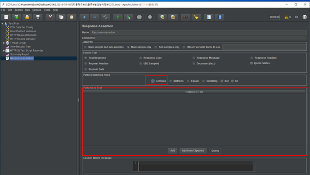Collapse the Test Plan tree node
Image resolution: width=310 pixels, height=175 pixels.
(2, 23)
